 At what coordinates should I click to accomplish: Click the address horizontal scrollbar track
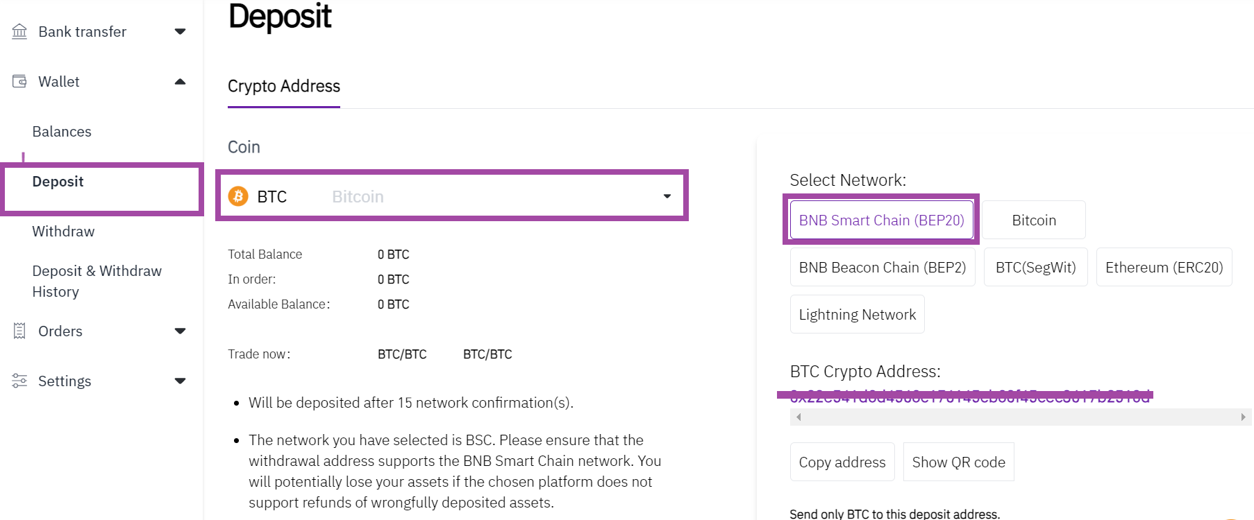click(1021, 417)
